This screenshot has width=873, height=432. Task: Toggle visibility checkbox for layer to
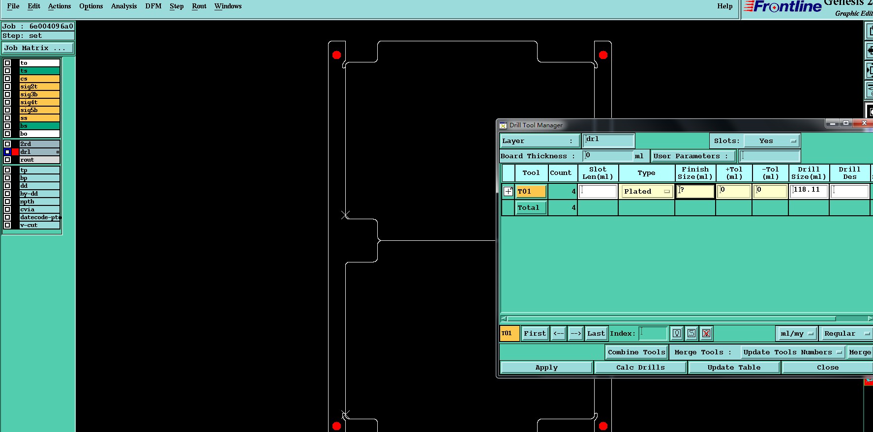click(7, 63)
